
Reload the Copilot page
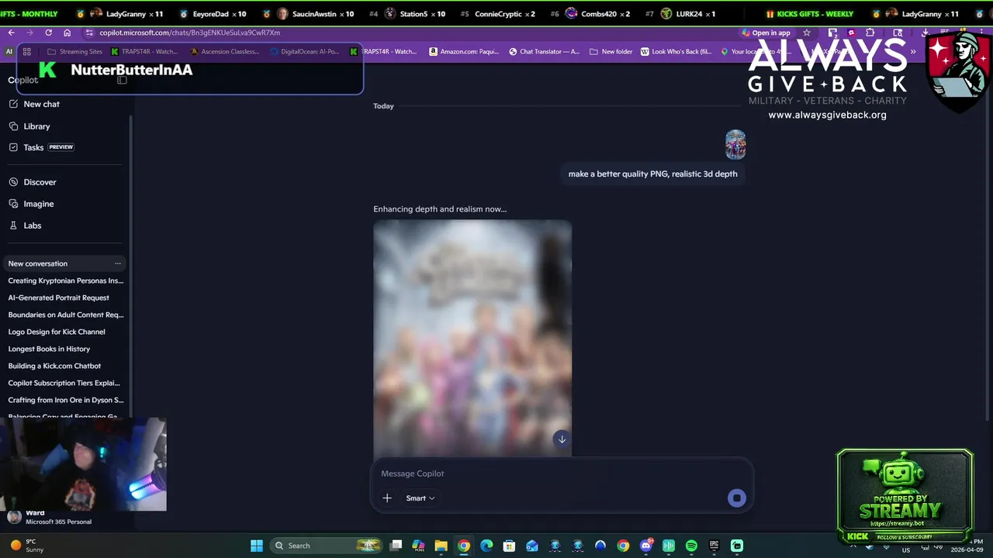[48, 33]
